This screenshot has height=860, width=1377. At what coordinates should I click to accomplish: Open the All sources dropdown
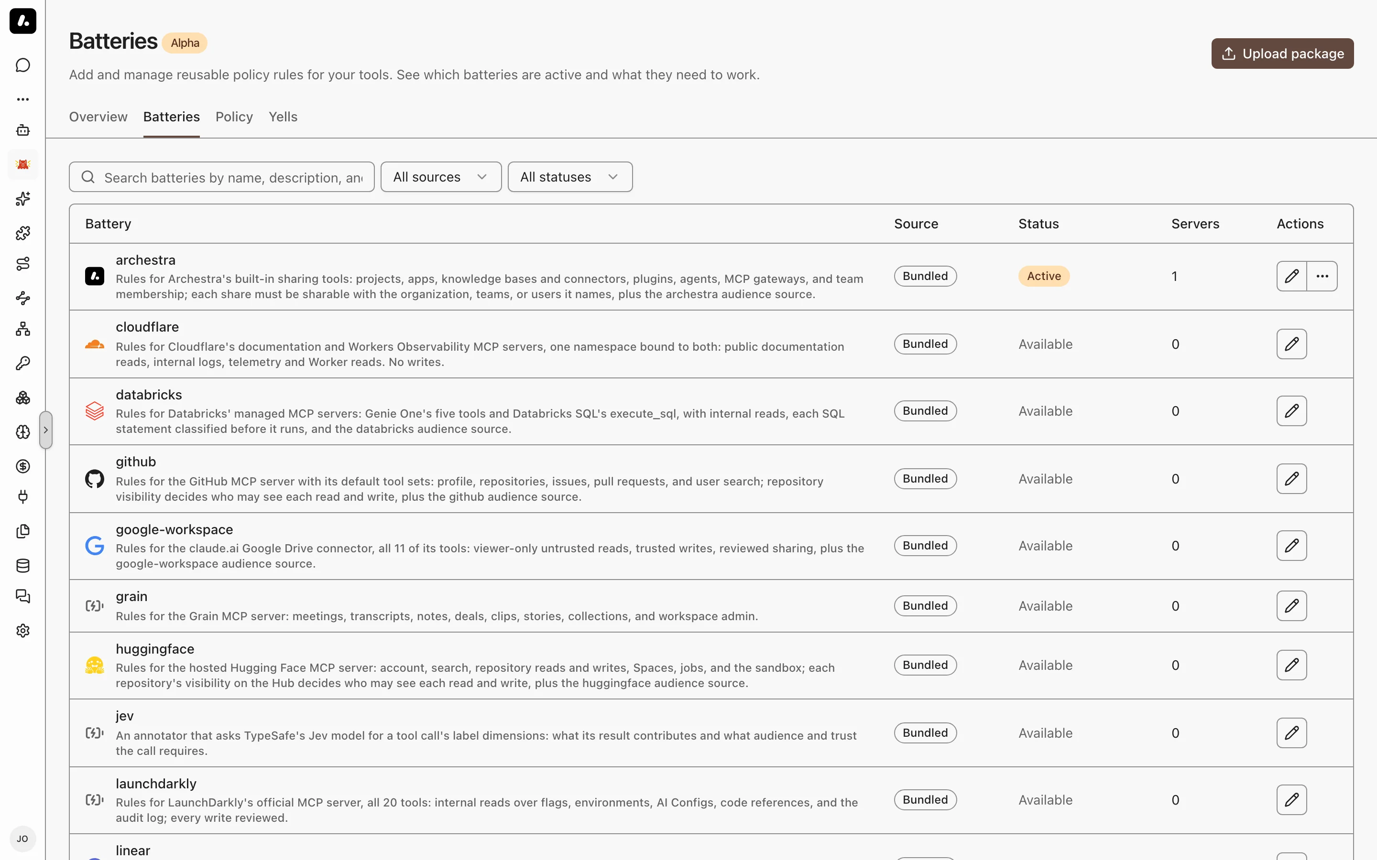[x=441, y=177]
